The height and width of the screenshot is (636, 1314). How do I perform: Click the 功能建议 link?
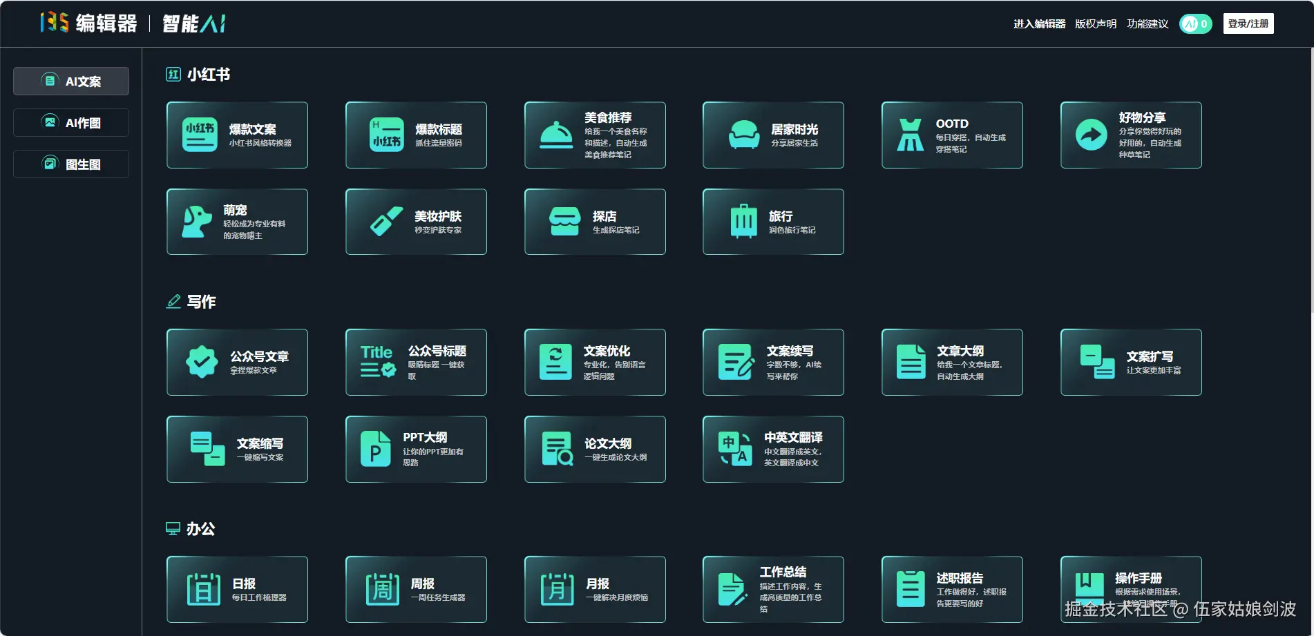1148,23
